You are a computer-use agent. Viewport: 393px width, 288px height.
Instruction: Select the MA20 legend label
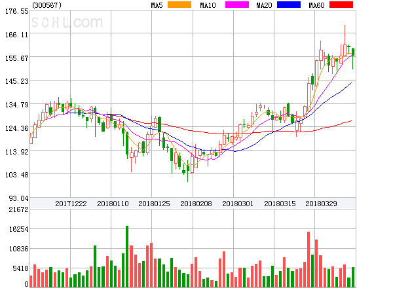coord(264,5)
